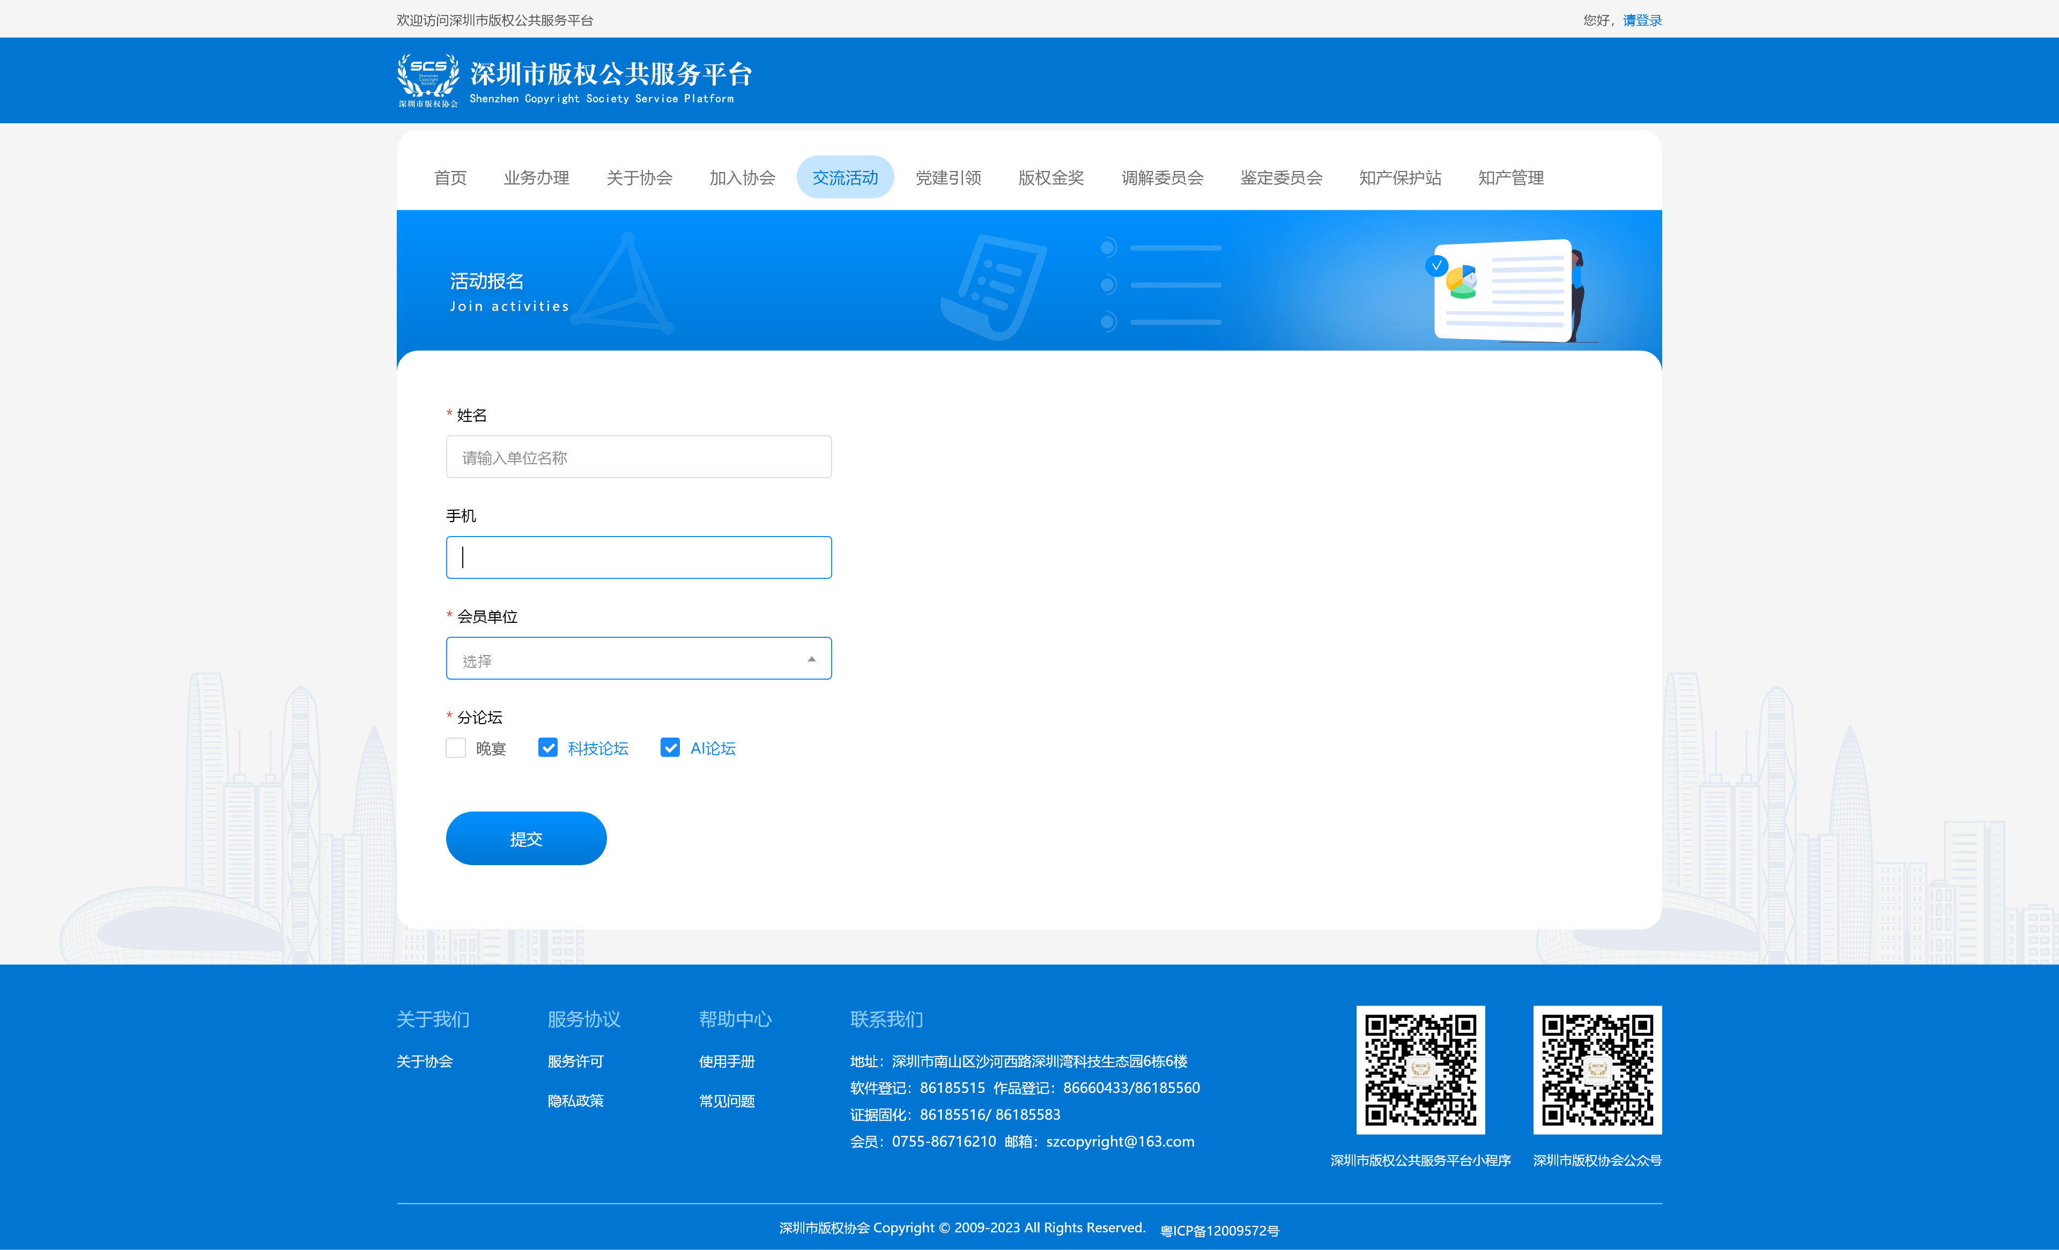Image resolution: width=2059 pixels, height=1250 pixels.
Task: Uncheck the AI论坛 checkbox
Action: [670, 748]
